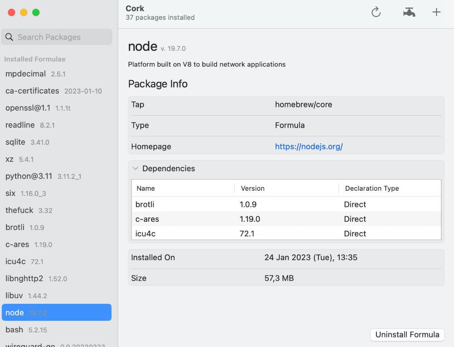Collapse the Dependencies section chevron
Image resolution: width=454 pixels, height=347 pixels.
[135, 169]
